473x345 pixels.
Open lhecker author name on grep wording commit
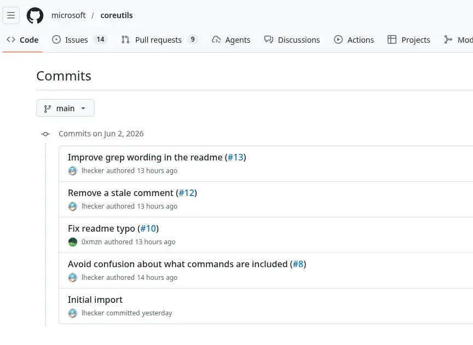click(93, 170)
